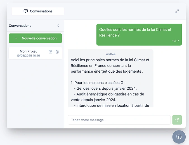
Task: Focus the Tapez votre message input field
Action: click(119, 120)
